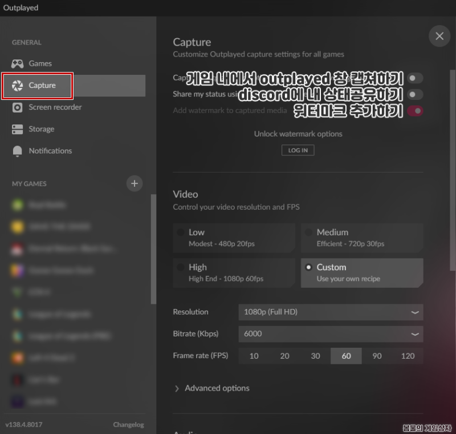Open the Games section via controller icon

point(18,63)
